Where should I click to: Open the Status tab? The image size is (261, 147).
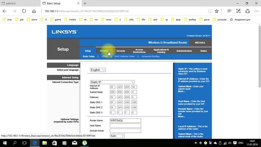[x=203, y=51]
